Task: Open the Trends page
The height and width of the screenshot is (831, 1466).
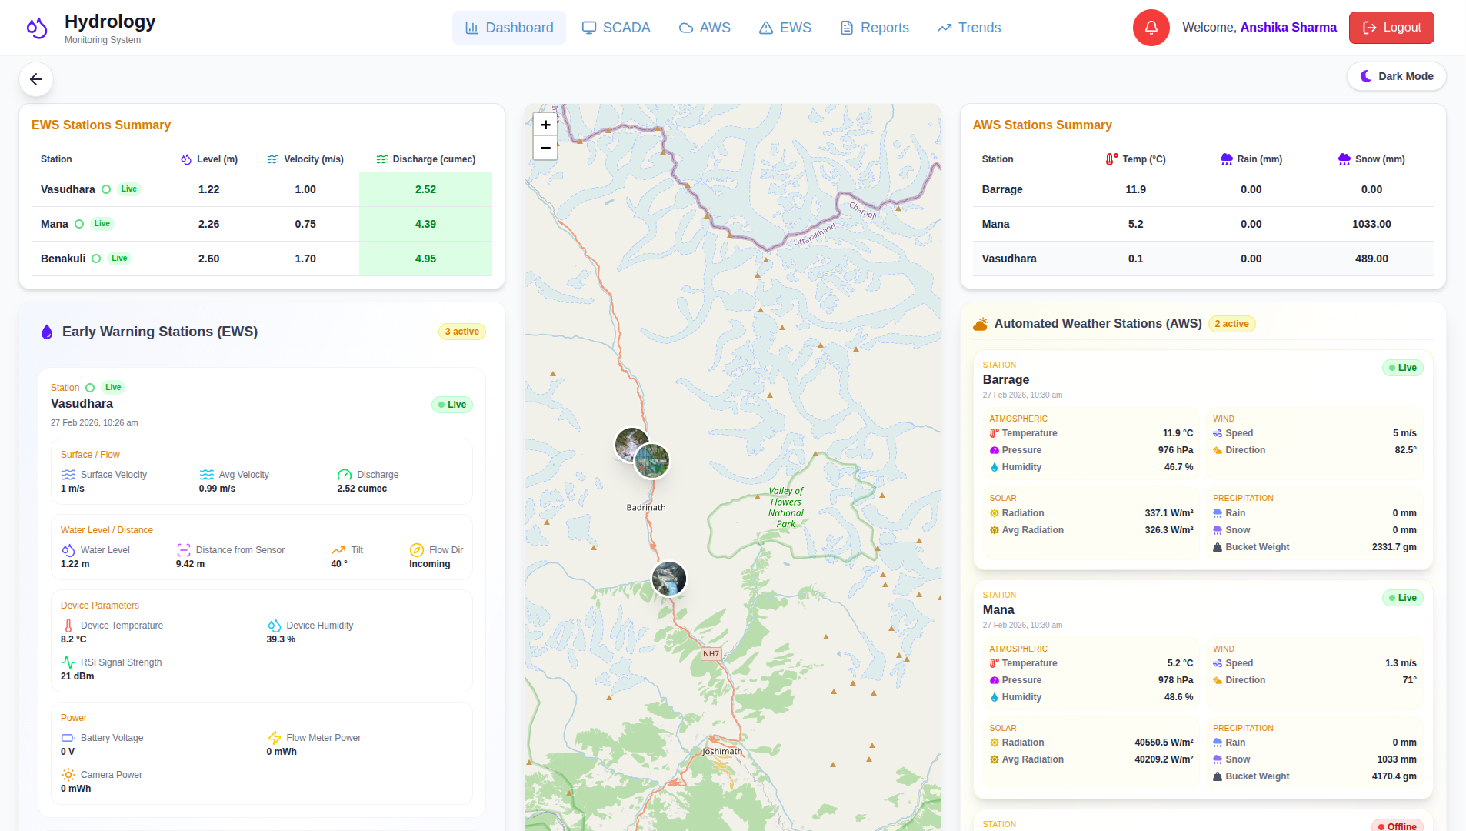Action: [968, 27]
